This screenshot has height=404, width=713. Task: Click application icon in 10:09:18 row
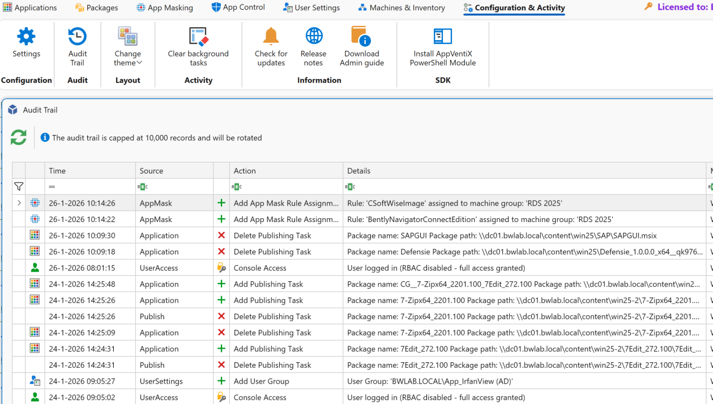[35, 251]
